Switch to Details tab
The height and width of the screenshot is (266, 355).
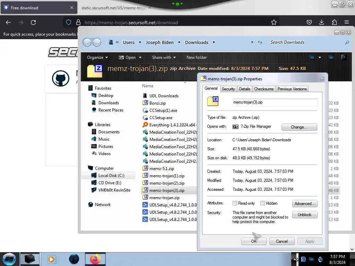click(x=244, y=89)
